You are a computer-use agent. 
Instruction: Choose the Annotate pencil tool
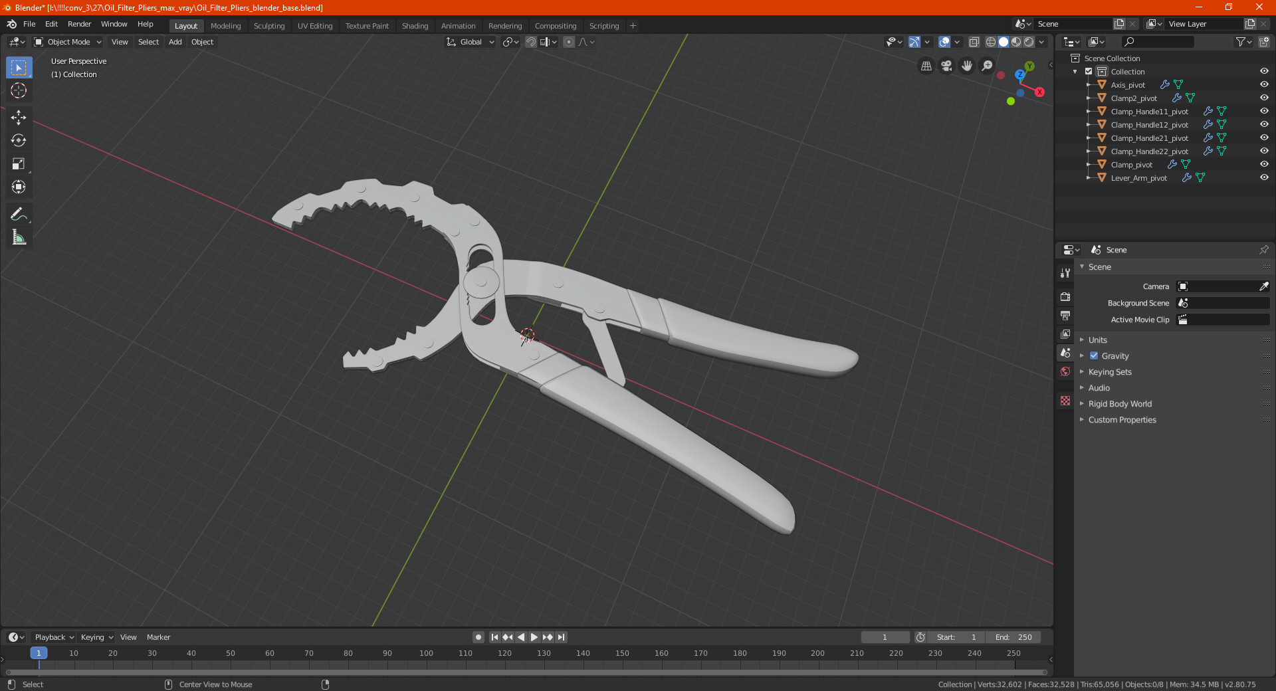19,214
